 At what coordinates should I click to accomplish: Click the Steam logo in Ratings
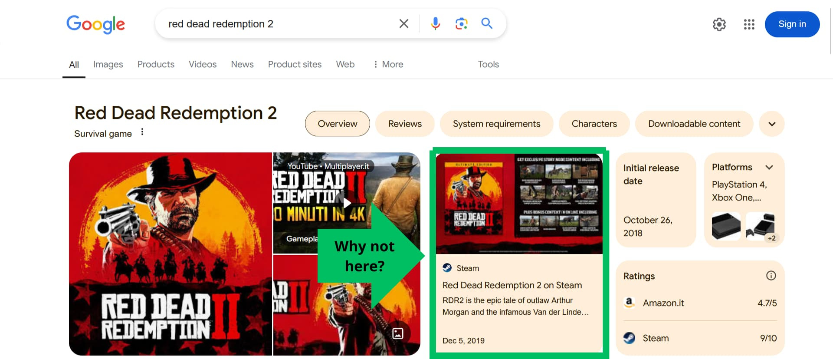tap(630, 338)
